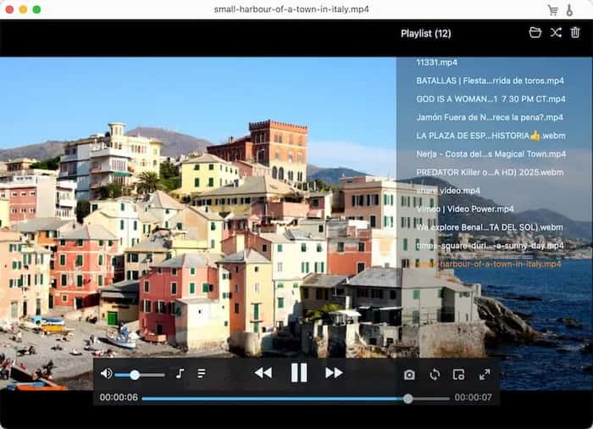Pause the video playback
Image resolution: width=593 pixels, height=429 pixels.
[x=299, y=373]
